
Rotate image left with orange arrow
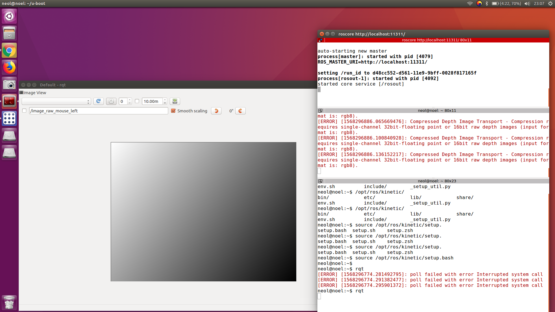coord(216,111)
